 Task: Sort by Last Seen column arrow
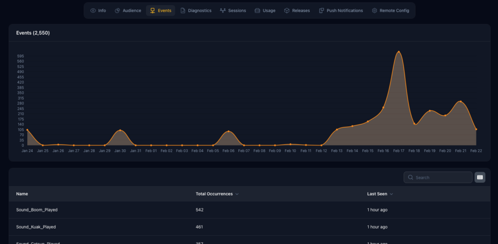(x=391, y=194)
